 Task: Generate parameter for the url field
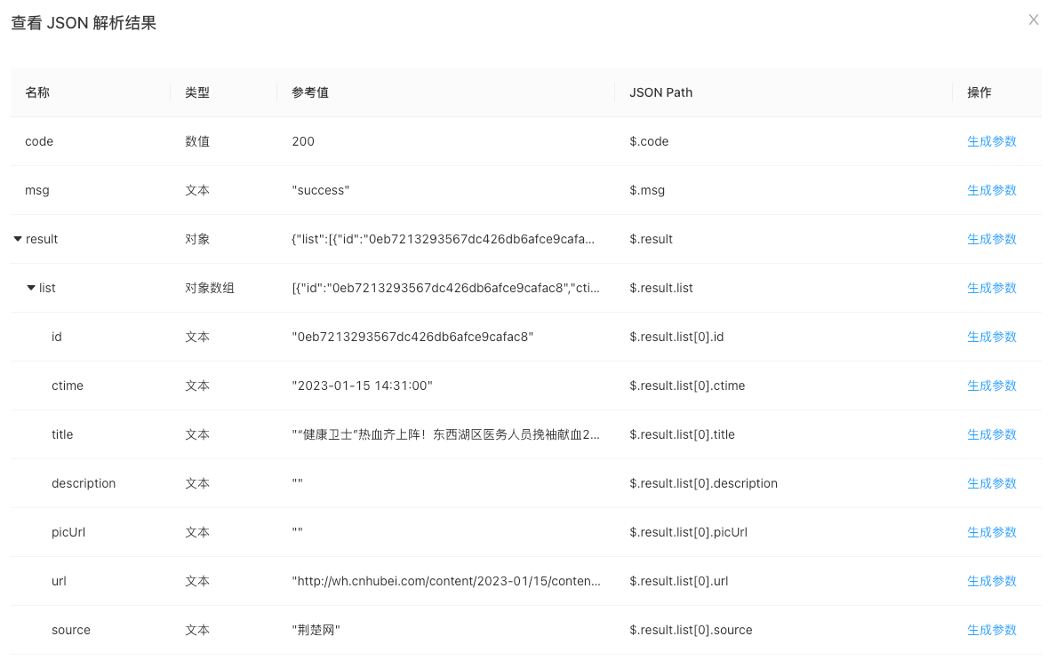(991, 581)
